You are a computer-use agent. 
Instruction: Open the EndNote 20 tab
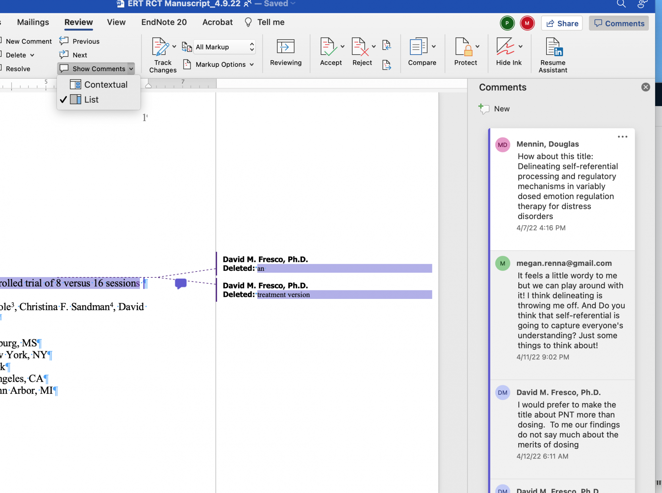click(164, 22)
